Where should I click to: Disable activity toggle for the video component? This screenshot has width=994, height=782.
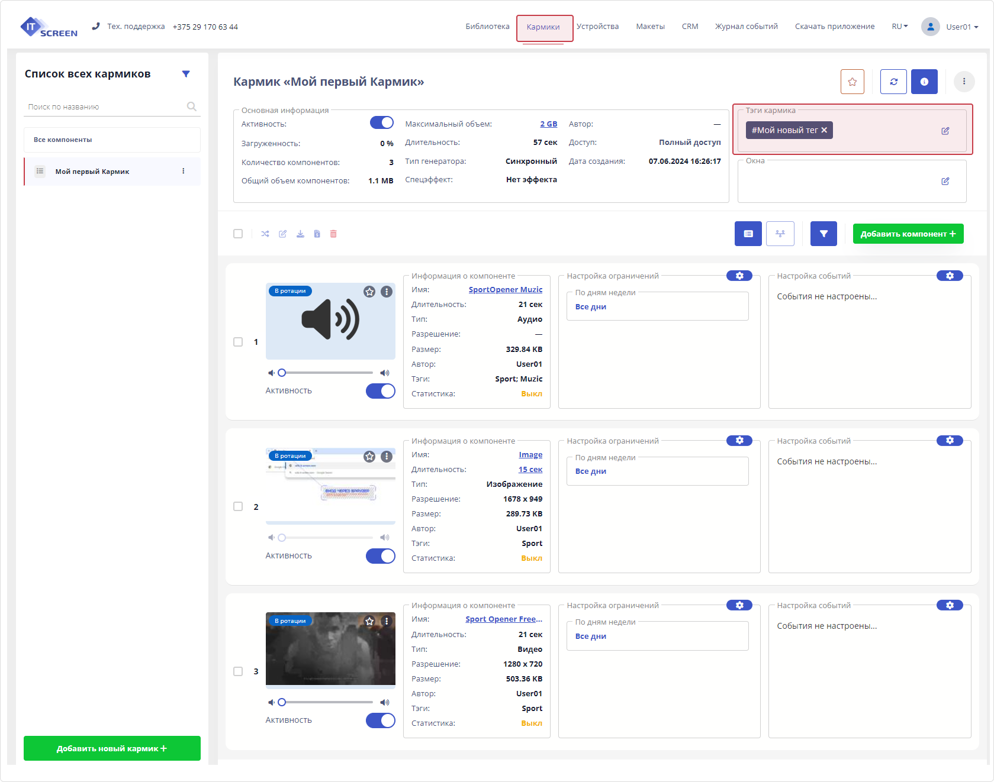click(x=380, y=720)
